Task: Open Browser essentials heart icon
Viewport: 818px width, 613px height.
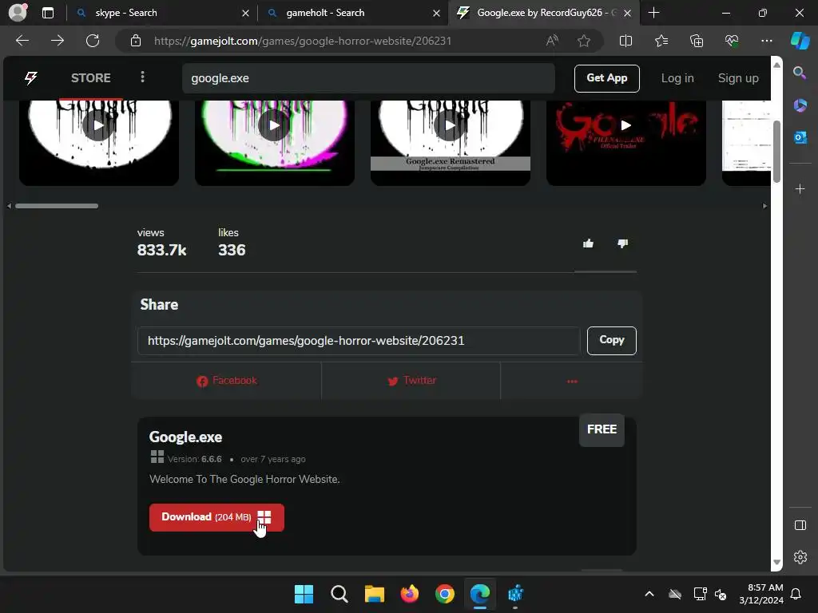Action: pyautogui.click(x=732, y=41)
